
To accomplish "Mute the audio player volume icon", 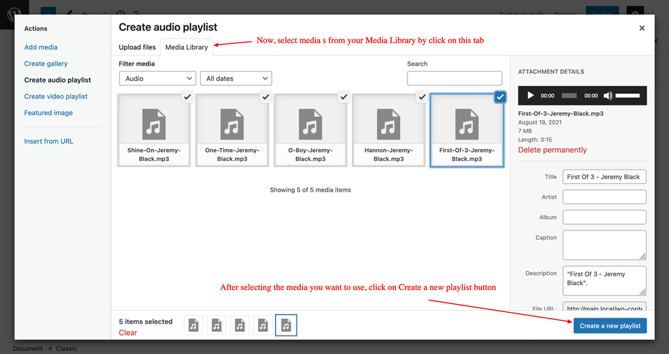I will click(x=608, y=96).
